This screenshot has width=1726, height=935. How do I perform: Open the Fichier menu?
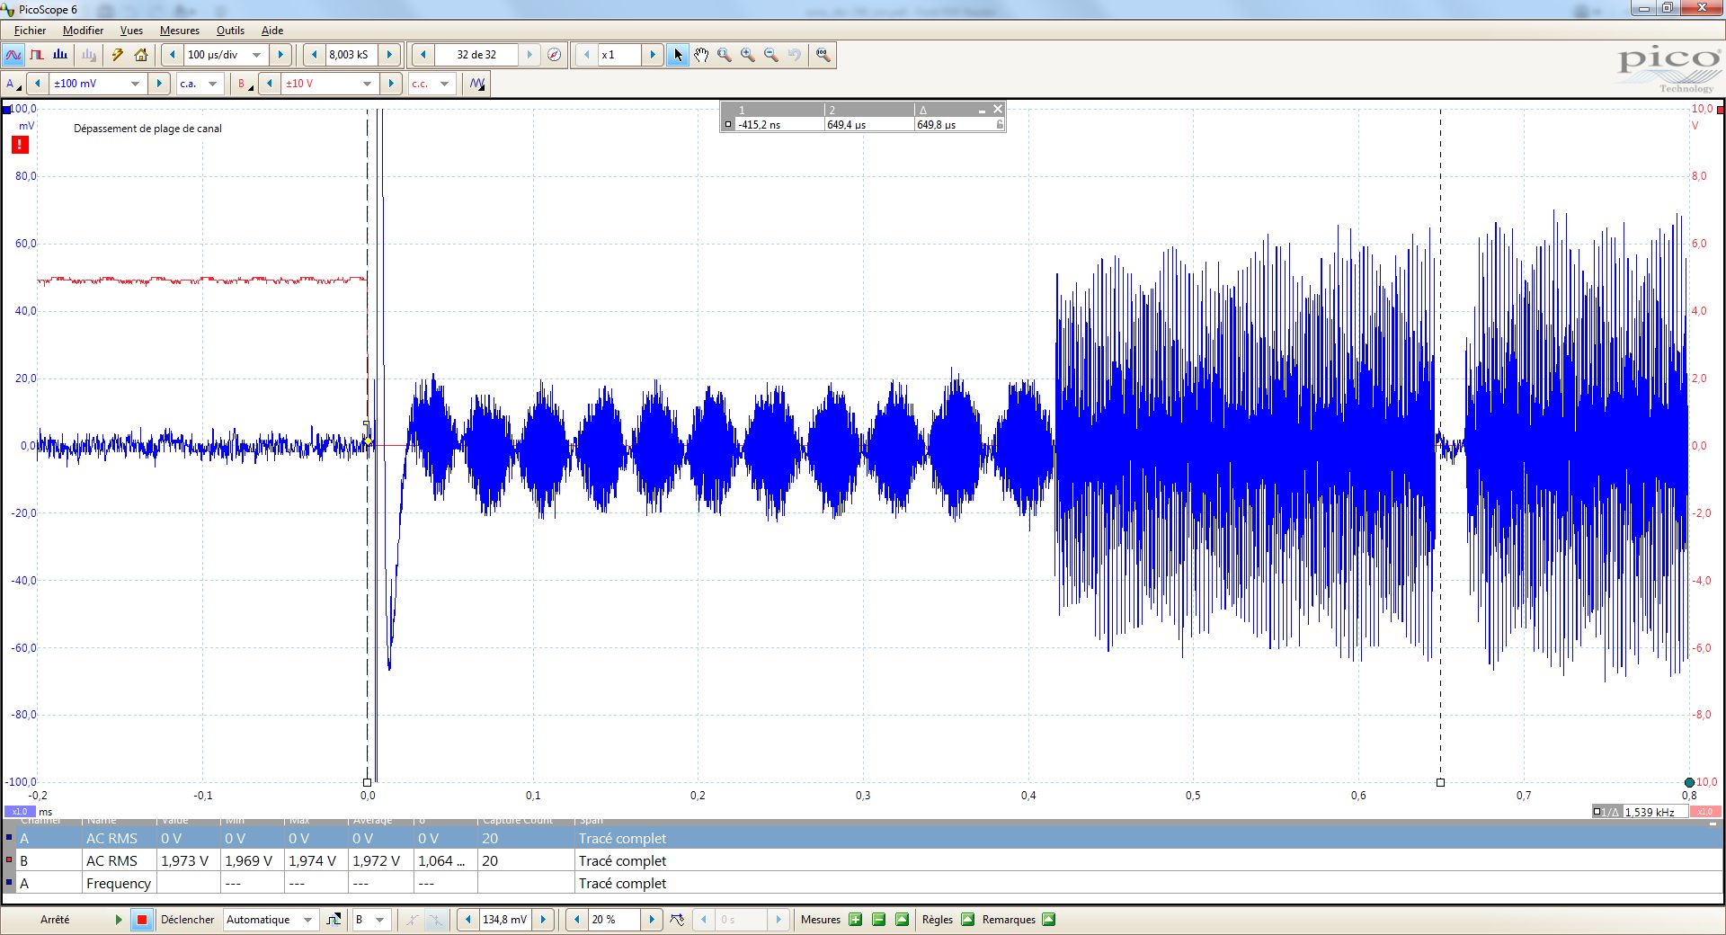(30, 31)
